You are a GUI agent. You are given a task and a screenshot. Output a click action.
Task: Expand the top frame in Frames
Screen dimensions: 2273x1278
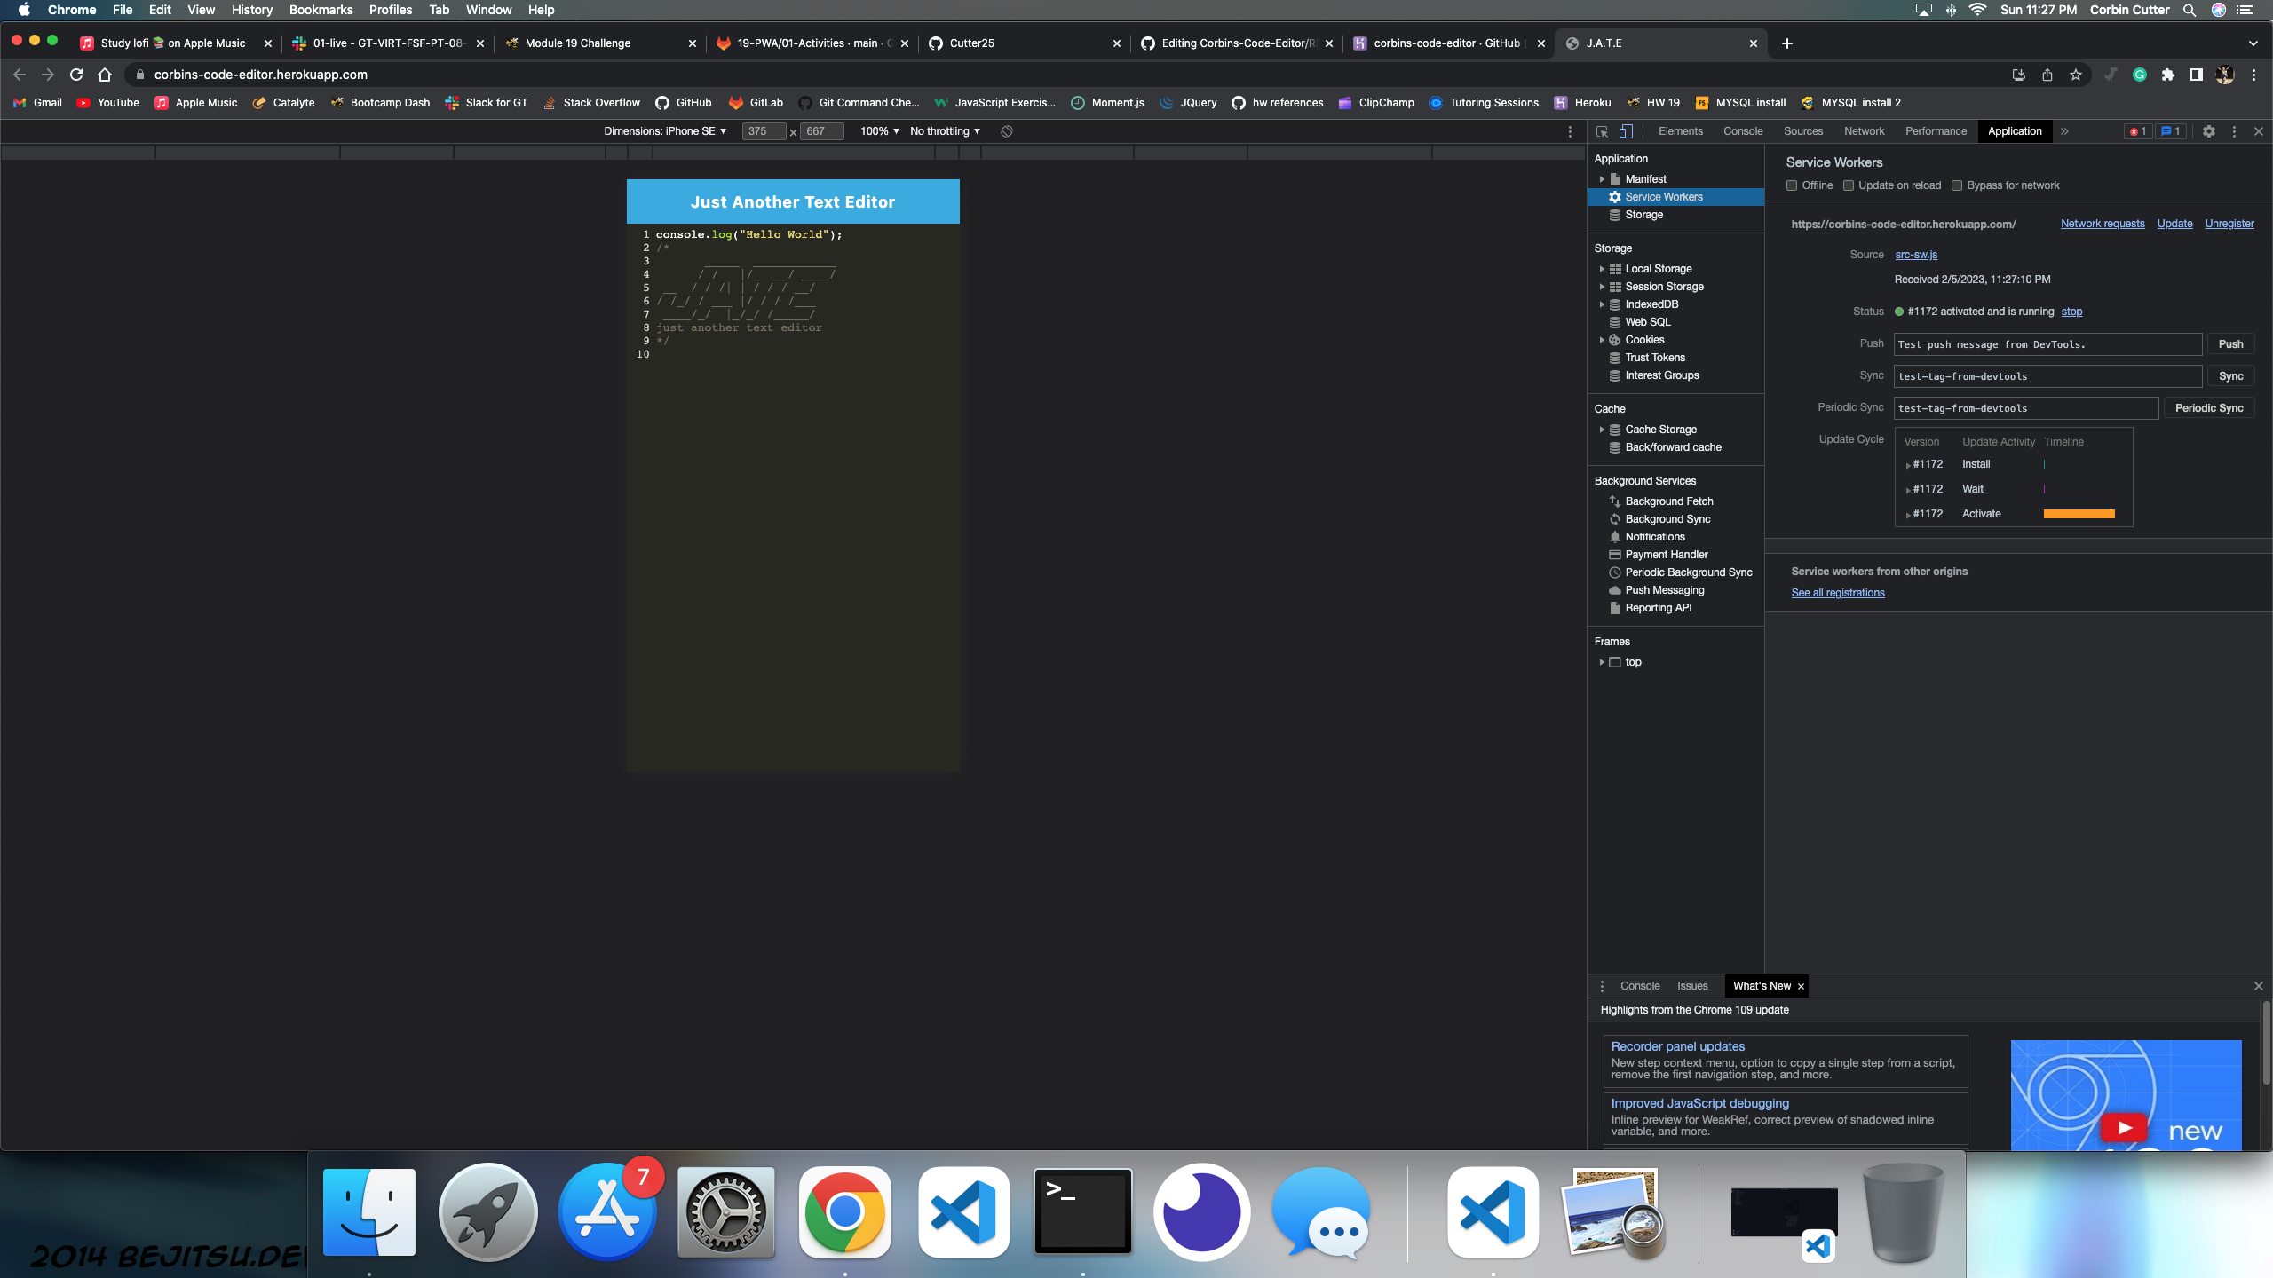pyautogui.click(x=1602, y=661)
